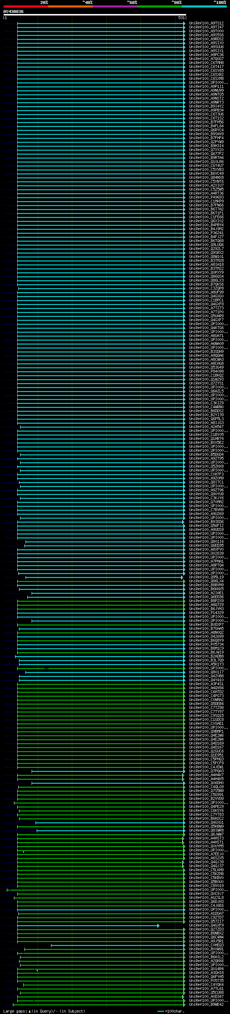Select the UniRef100_Q1HR74 label
Screen dimensions: 230x1014
tap(206, 438)
